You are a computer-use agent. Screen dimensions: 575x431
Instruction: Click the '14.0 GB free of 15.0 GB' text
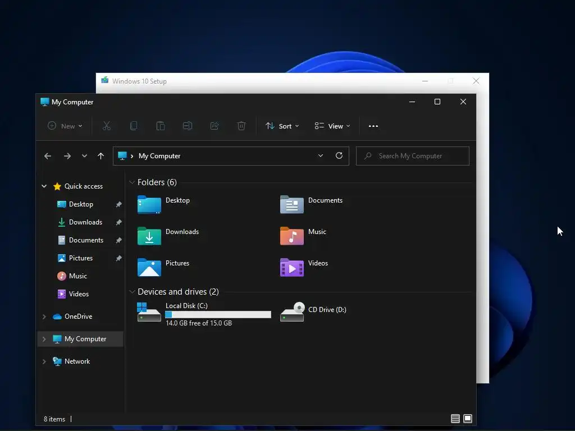(x=199, y=323)
